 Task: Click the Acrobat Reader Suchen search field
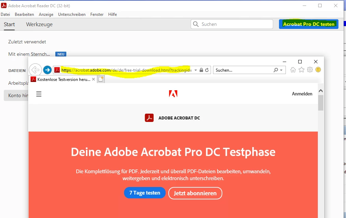[x=232, y=24]
